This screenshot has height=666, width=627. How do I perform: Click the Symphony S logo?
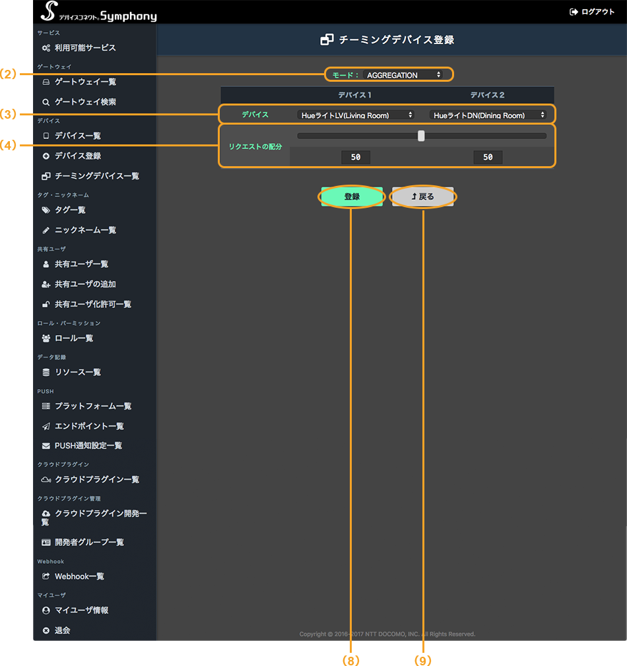coord(49,11)
